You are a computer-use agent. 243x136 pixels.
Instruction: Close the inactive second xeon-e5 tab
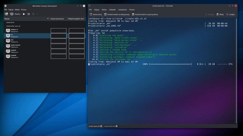pyautogui.click(x=117, y=126)
